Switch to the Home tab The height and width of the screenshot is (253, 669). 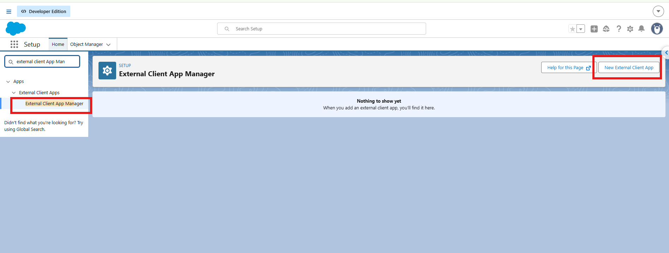[x=58, y=44]
